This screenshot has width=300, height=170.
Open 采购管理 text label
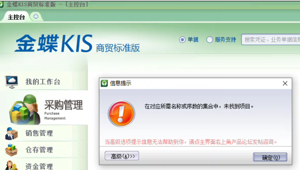(x=63, y=105)
